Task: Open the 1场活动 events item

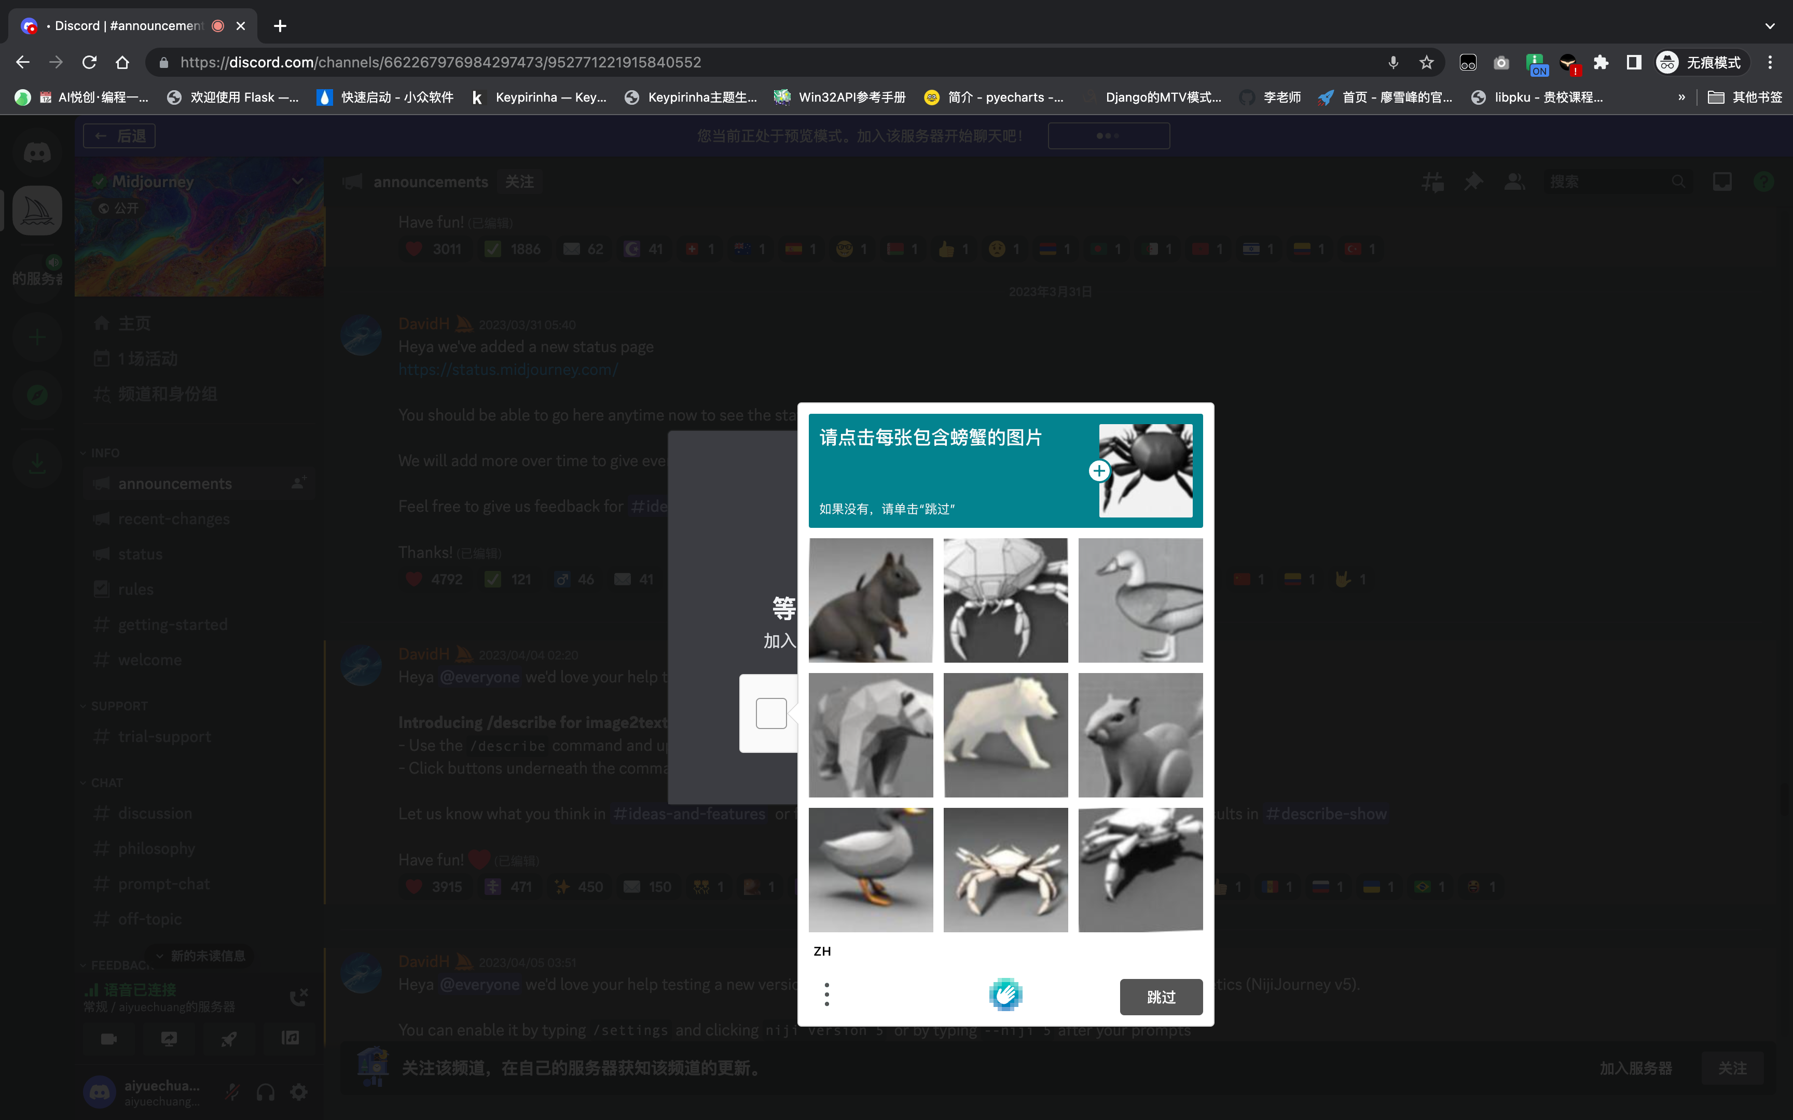Action: 199,359
